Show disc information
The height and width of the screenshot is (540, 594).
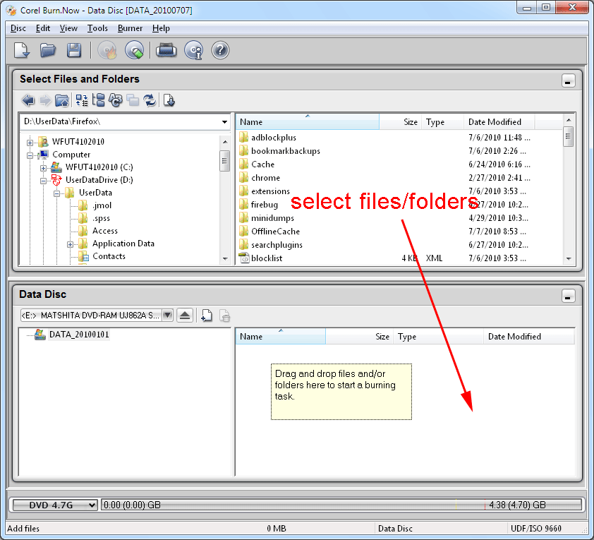[193, 50]
